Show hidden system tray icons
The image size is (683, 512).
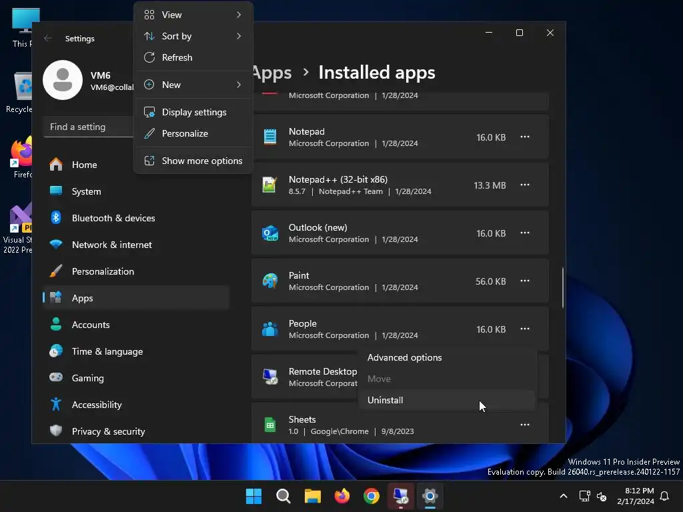(563, 496)
